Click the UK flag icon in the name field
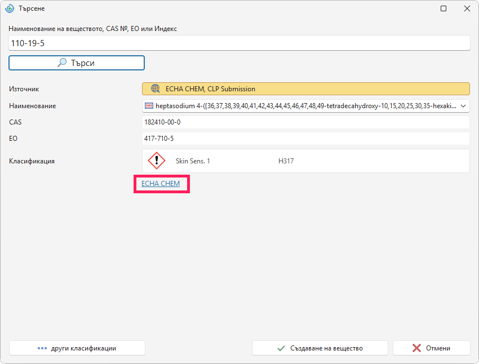The image size is (479, 364). [x=149, y=106]
